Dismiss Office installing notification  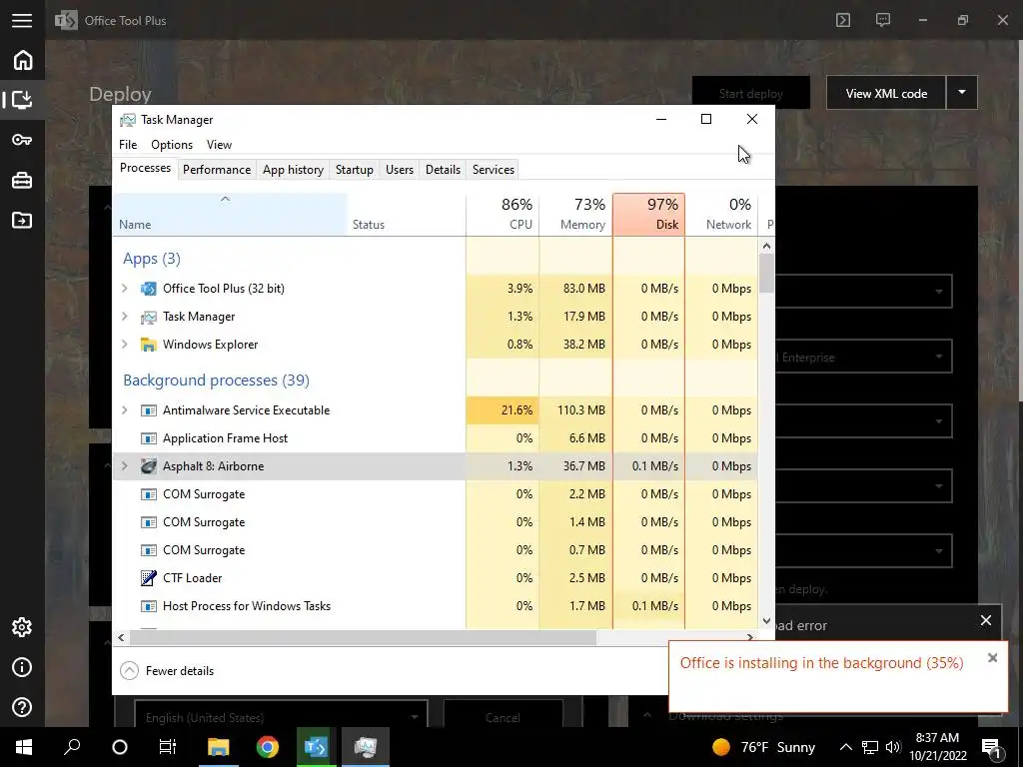coord(992,657)
